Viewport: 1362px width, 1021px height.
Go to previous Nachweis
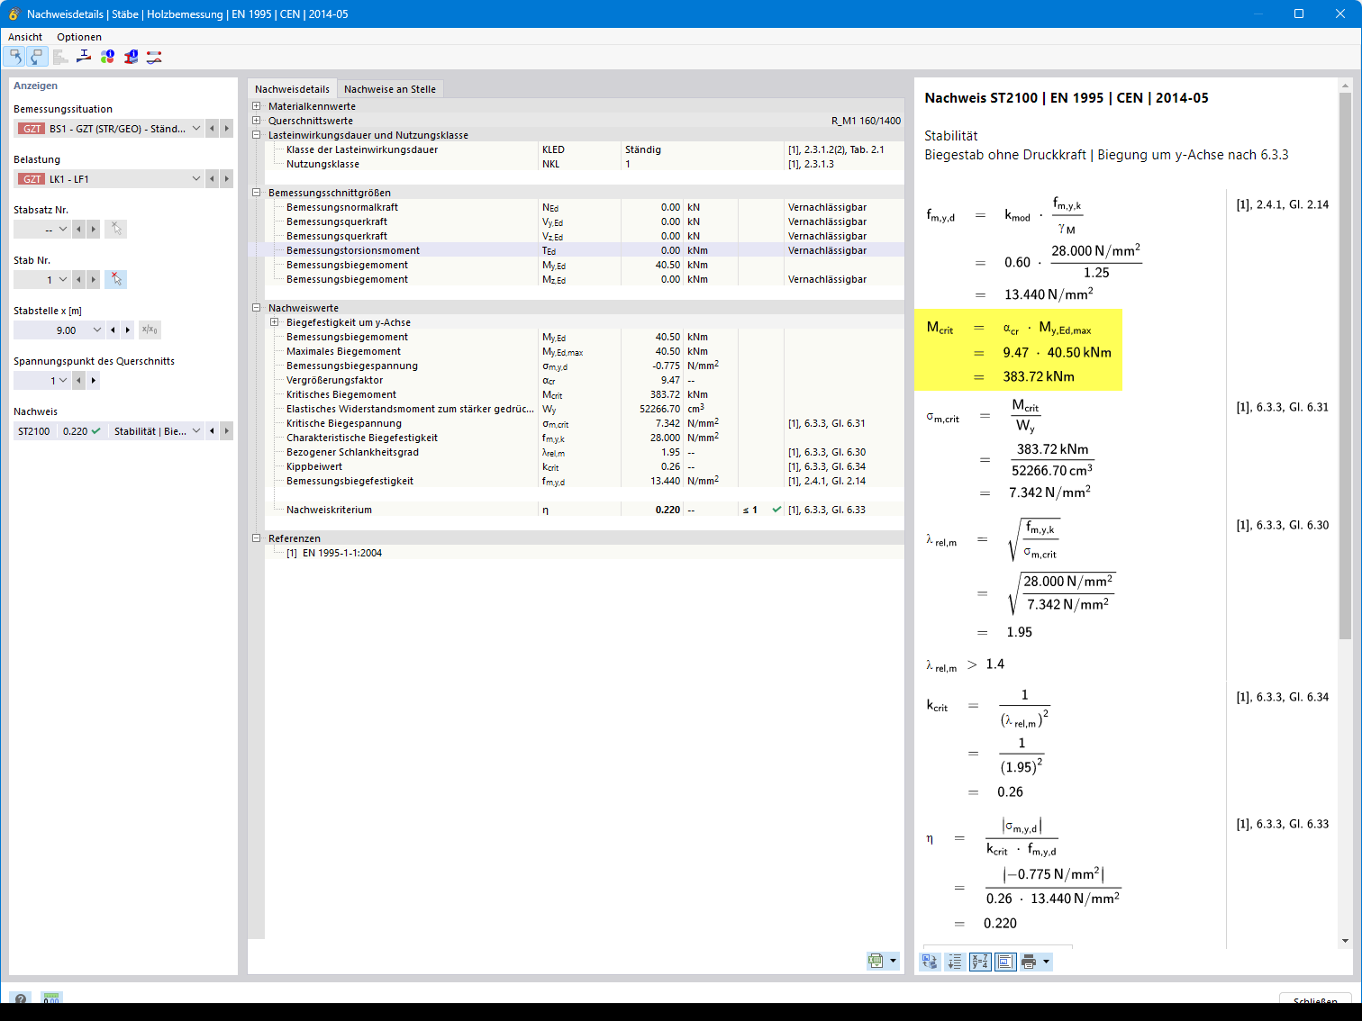click(x=213, y=431)
